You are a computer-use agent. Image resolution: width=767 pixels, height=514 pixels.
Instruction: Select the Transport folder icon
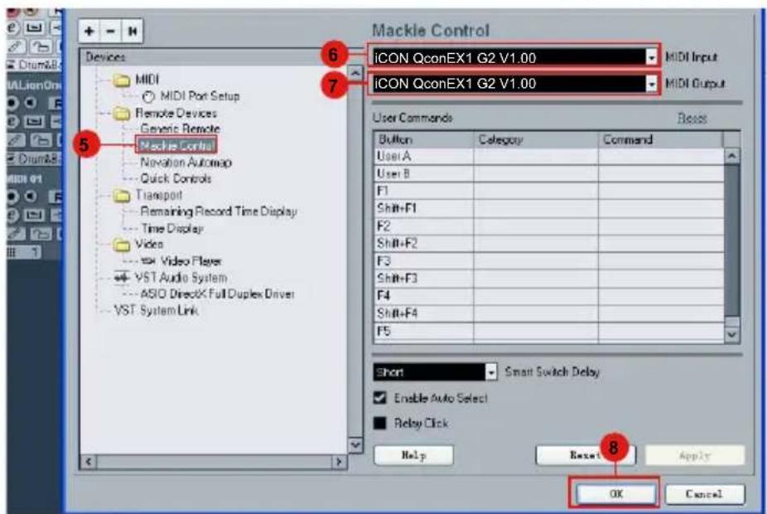click(121, 196)
